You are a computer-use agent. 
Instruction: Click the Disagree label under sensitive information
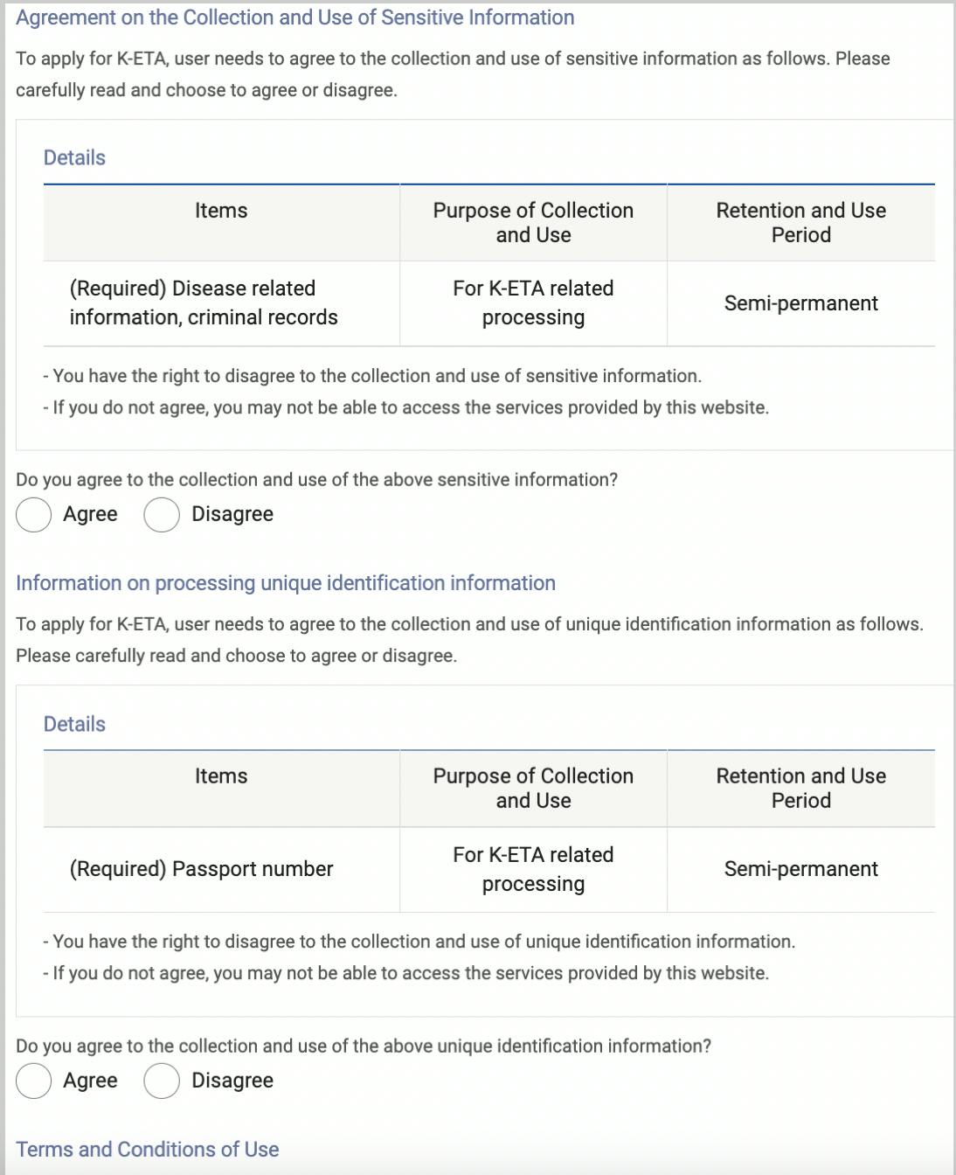pos(232,514)
